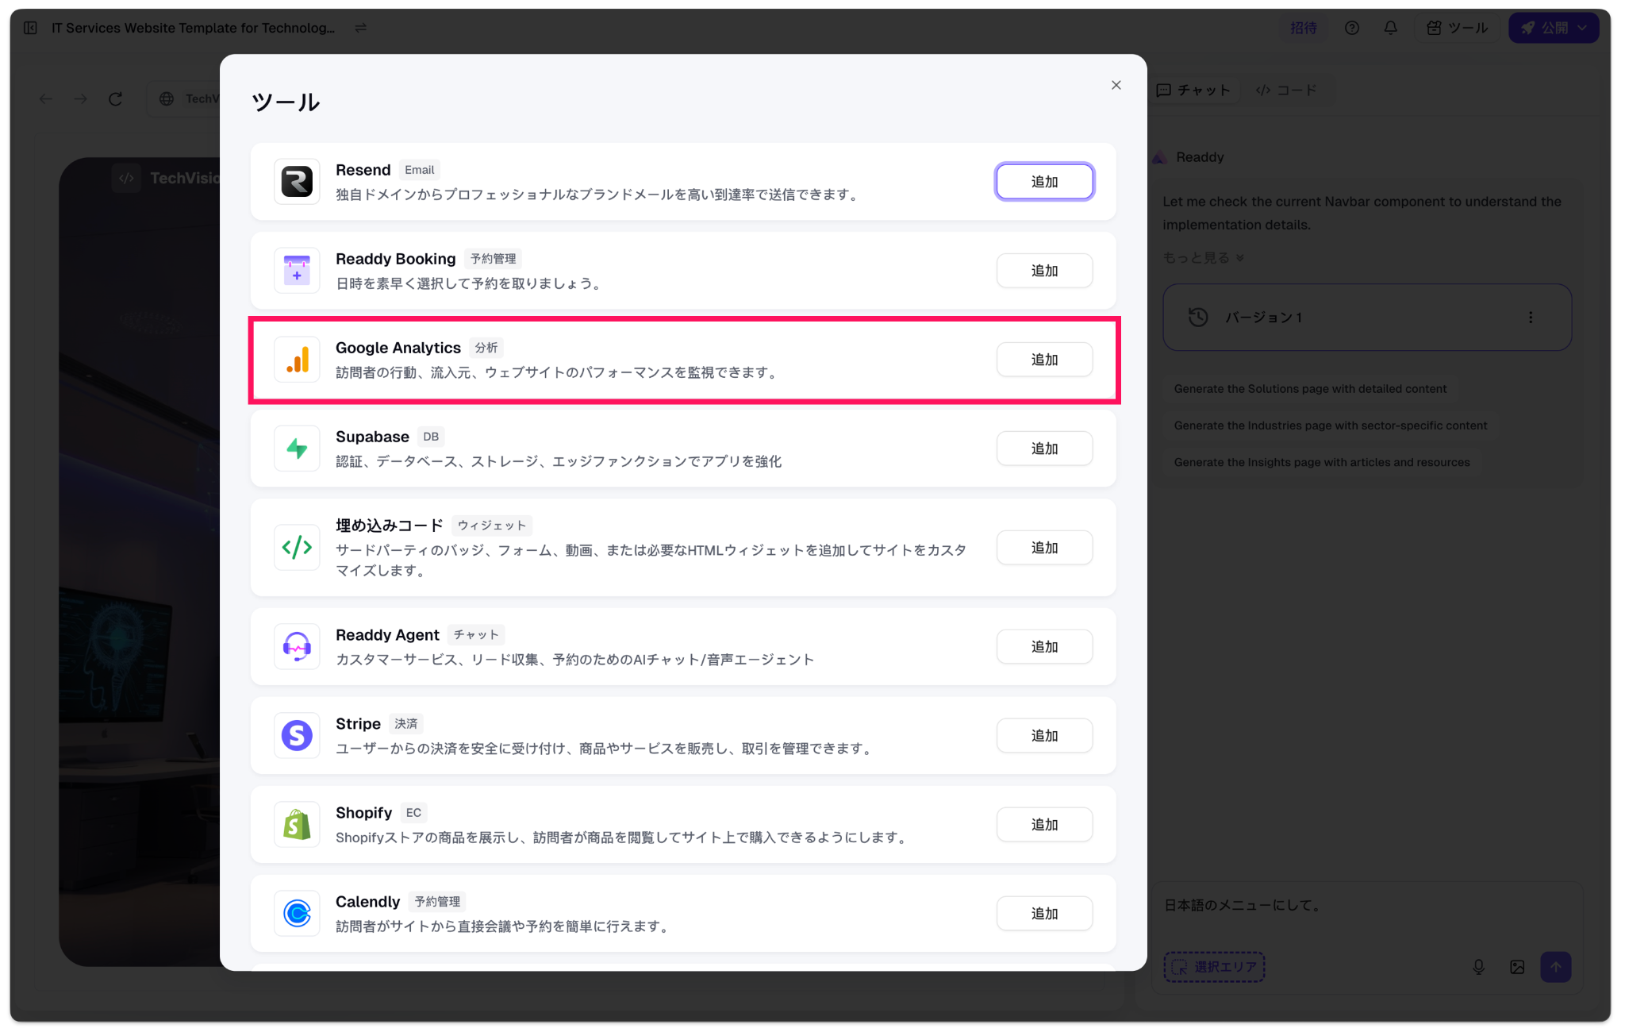The width and height of the screenshot is (1625, 1036).
Task: Add the Supabase tool
Action: [x=1044, y=449]
